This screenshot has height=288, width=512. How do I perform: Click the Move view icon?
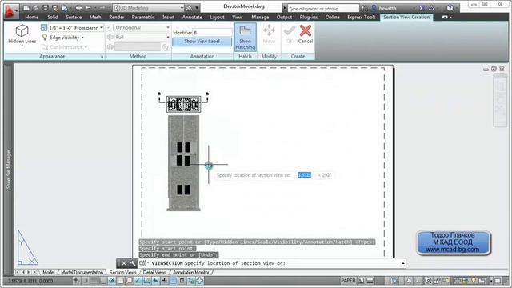269,34
